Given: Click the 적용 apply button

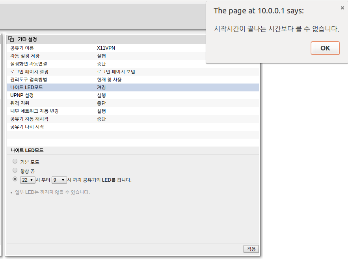Looking at the screenshot, I should (251, 249).
